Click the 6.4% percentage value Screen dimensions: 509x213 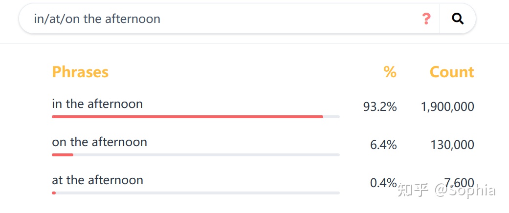(383, 145)
